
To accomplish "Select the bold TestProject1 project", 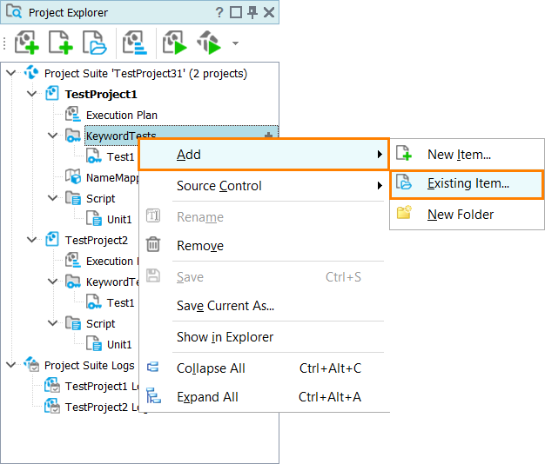I will click(x=101, y=95).
